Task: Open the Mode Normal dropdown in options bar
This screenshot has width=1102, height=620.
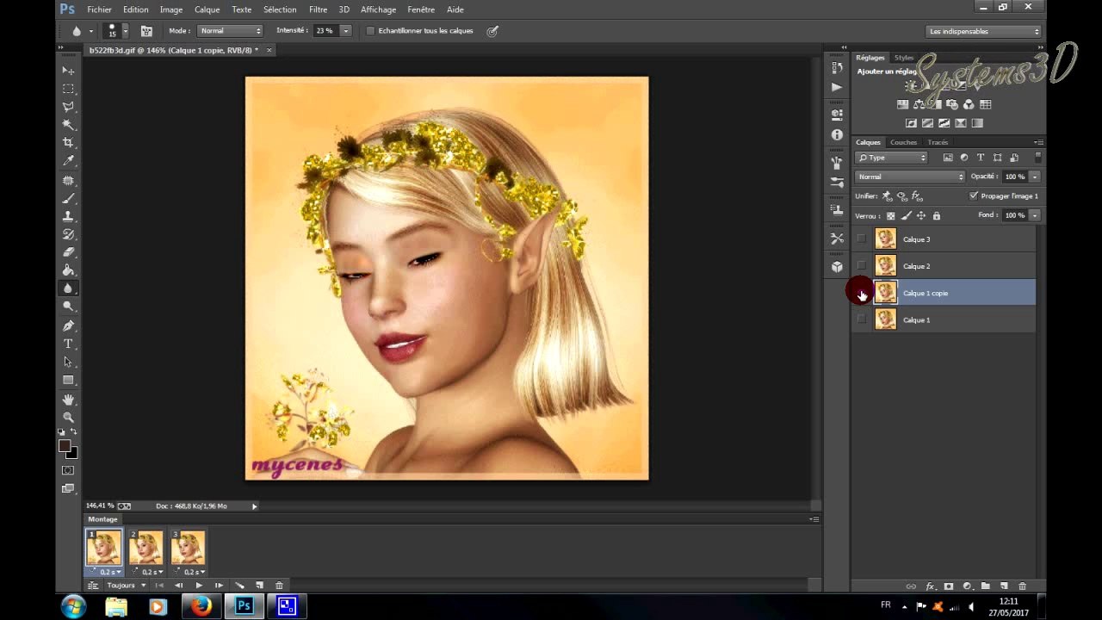Action: (230, 31)
